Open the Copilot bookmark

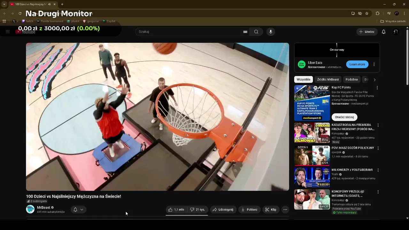pyautogui.click(x=109, y=21)
